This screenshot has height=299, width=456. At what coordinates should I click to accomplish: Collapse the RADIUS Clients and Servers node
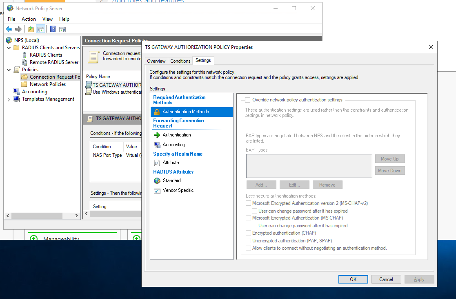9,48
